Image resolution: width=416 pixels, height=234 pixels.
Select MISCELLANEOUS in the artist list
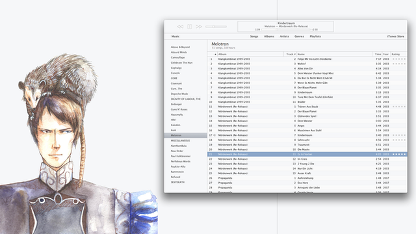point(181,140)
